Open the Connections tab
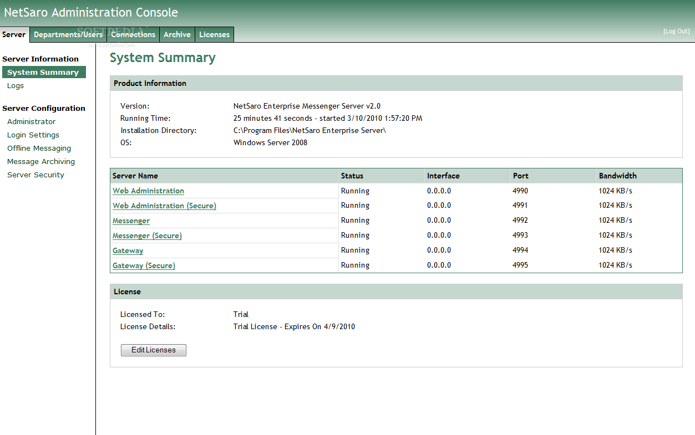 133,34
